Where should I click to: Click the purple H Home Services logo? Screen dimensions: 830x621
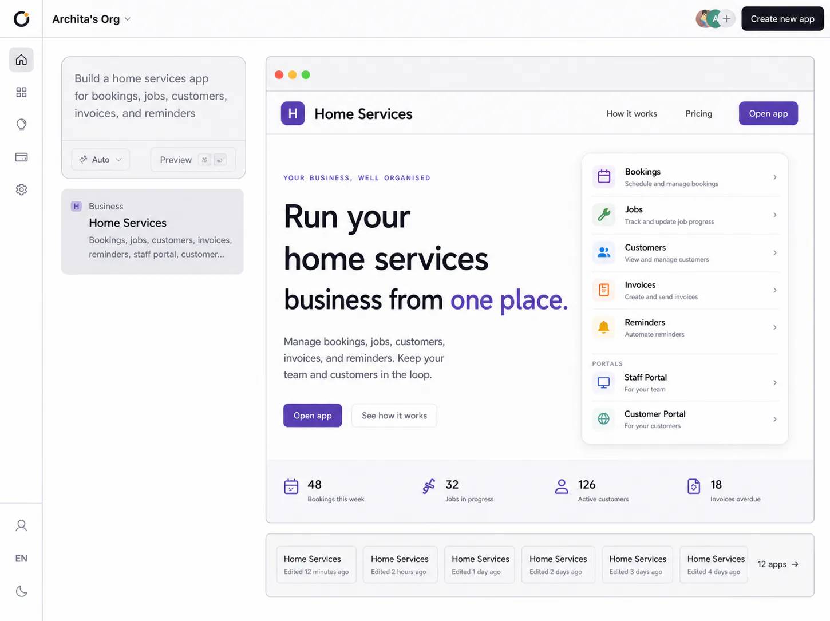293,113
